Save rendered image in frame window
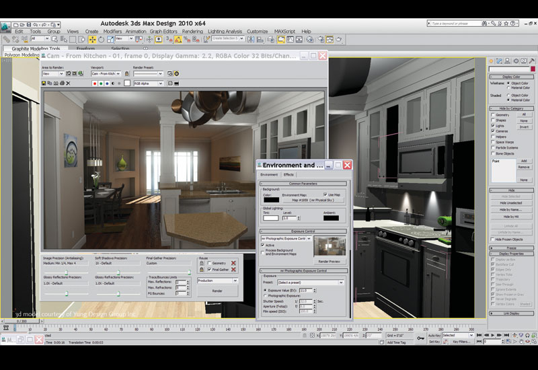 pyautogui.click(x=44, y=83)
